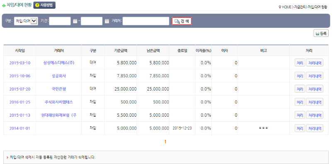The width and height of the screenshot is (332, 164).
Task: Click the 검색 search button
Action: 182,21
